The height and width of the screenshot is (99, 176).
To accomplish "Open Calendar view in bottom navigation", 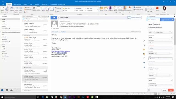I will click(x=7, y=90).
